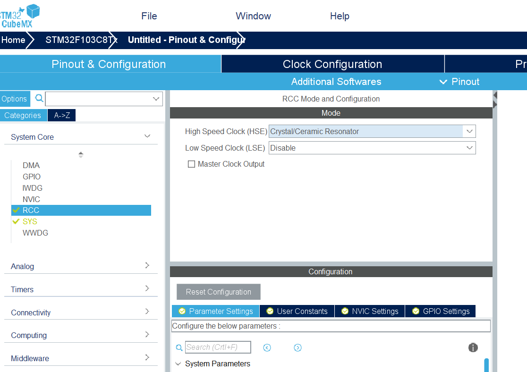Go to previous search result arrow icon
The width and height of the screenshot is (527, 372).
click(x=267, y=347)
